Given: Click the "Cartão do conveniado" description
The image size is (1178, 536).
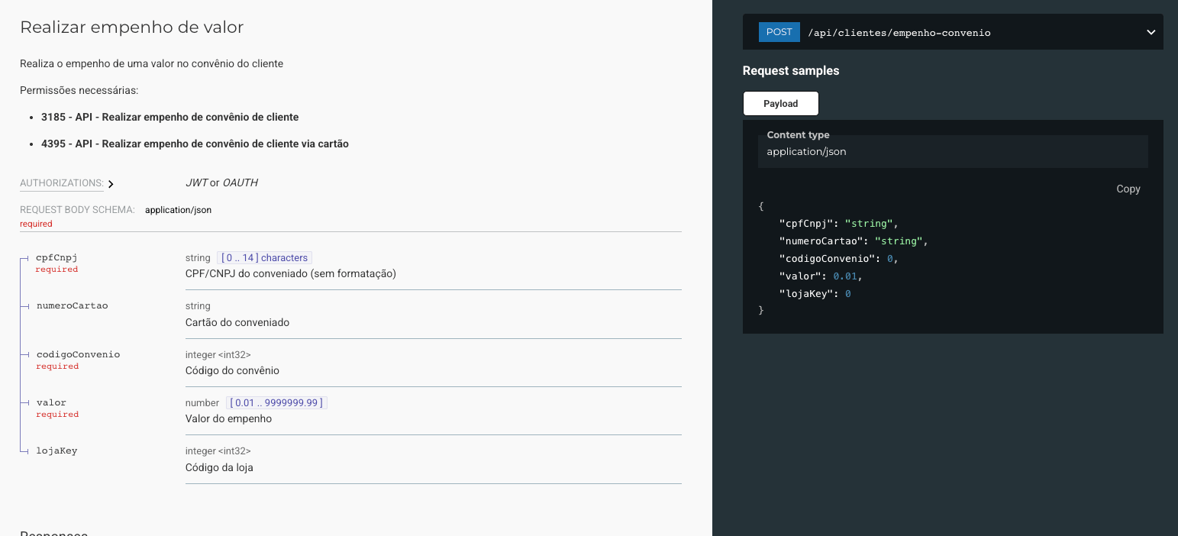Looking at the screenshot, I should pyautogui.click(x=237, y=322).
